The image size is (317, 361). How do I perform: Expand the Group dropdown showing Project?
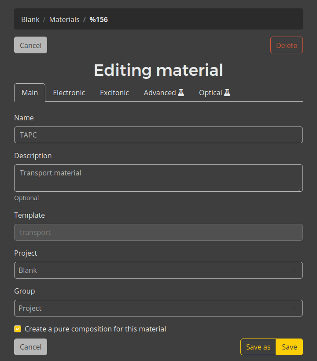158,308
